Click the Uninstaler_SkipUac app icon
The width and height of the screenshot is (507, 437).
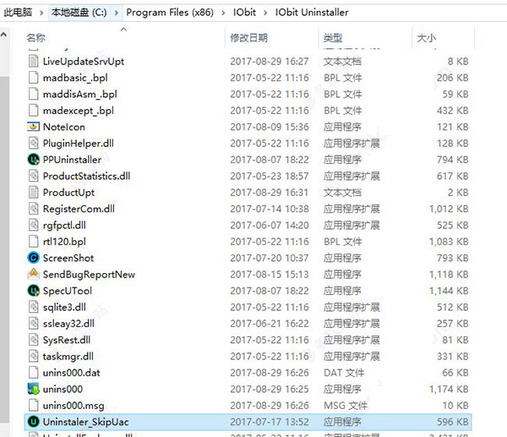pos(33,422)
